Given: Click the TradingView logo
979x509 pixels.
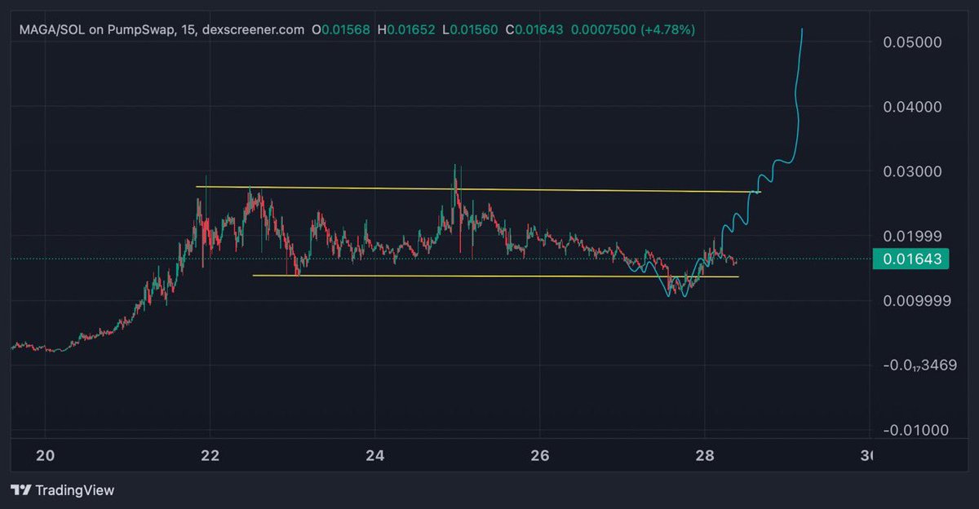Looking at the screenshot, I should tap(21, 490).
